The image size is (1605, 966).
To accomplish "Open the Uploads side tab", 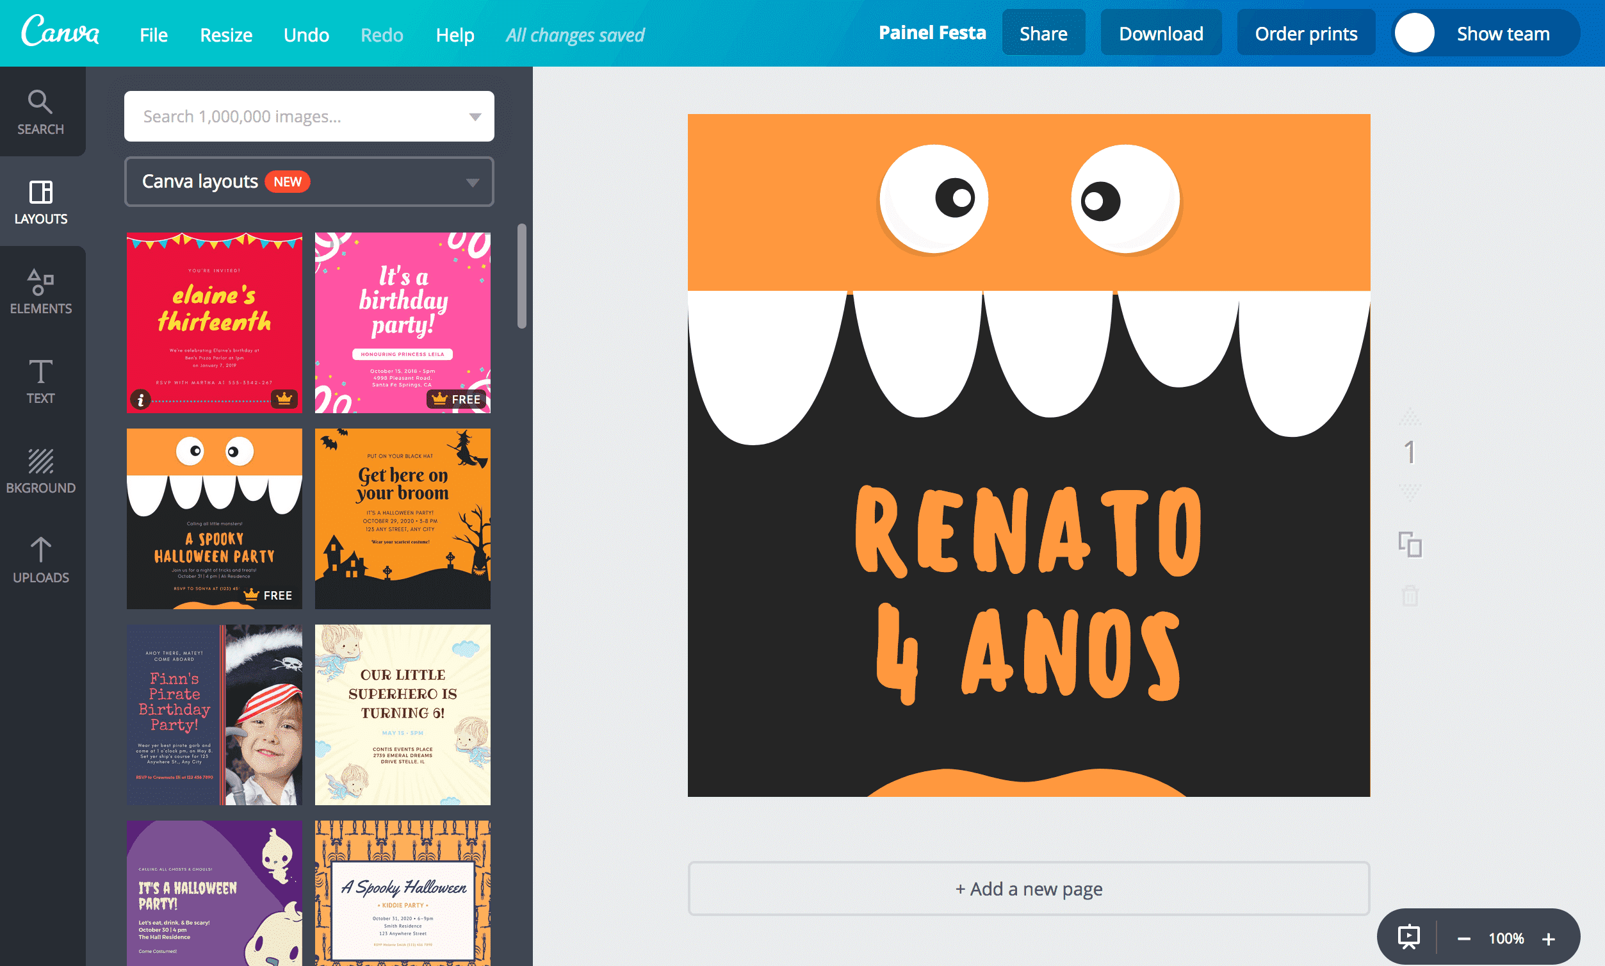I will coord(40,560).
